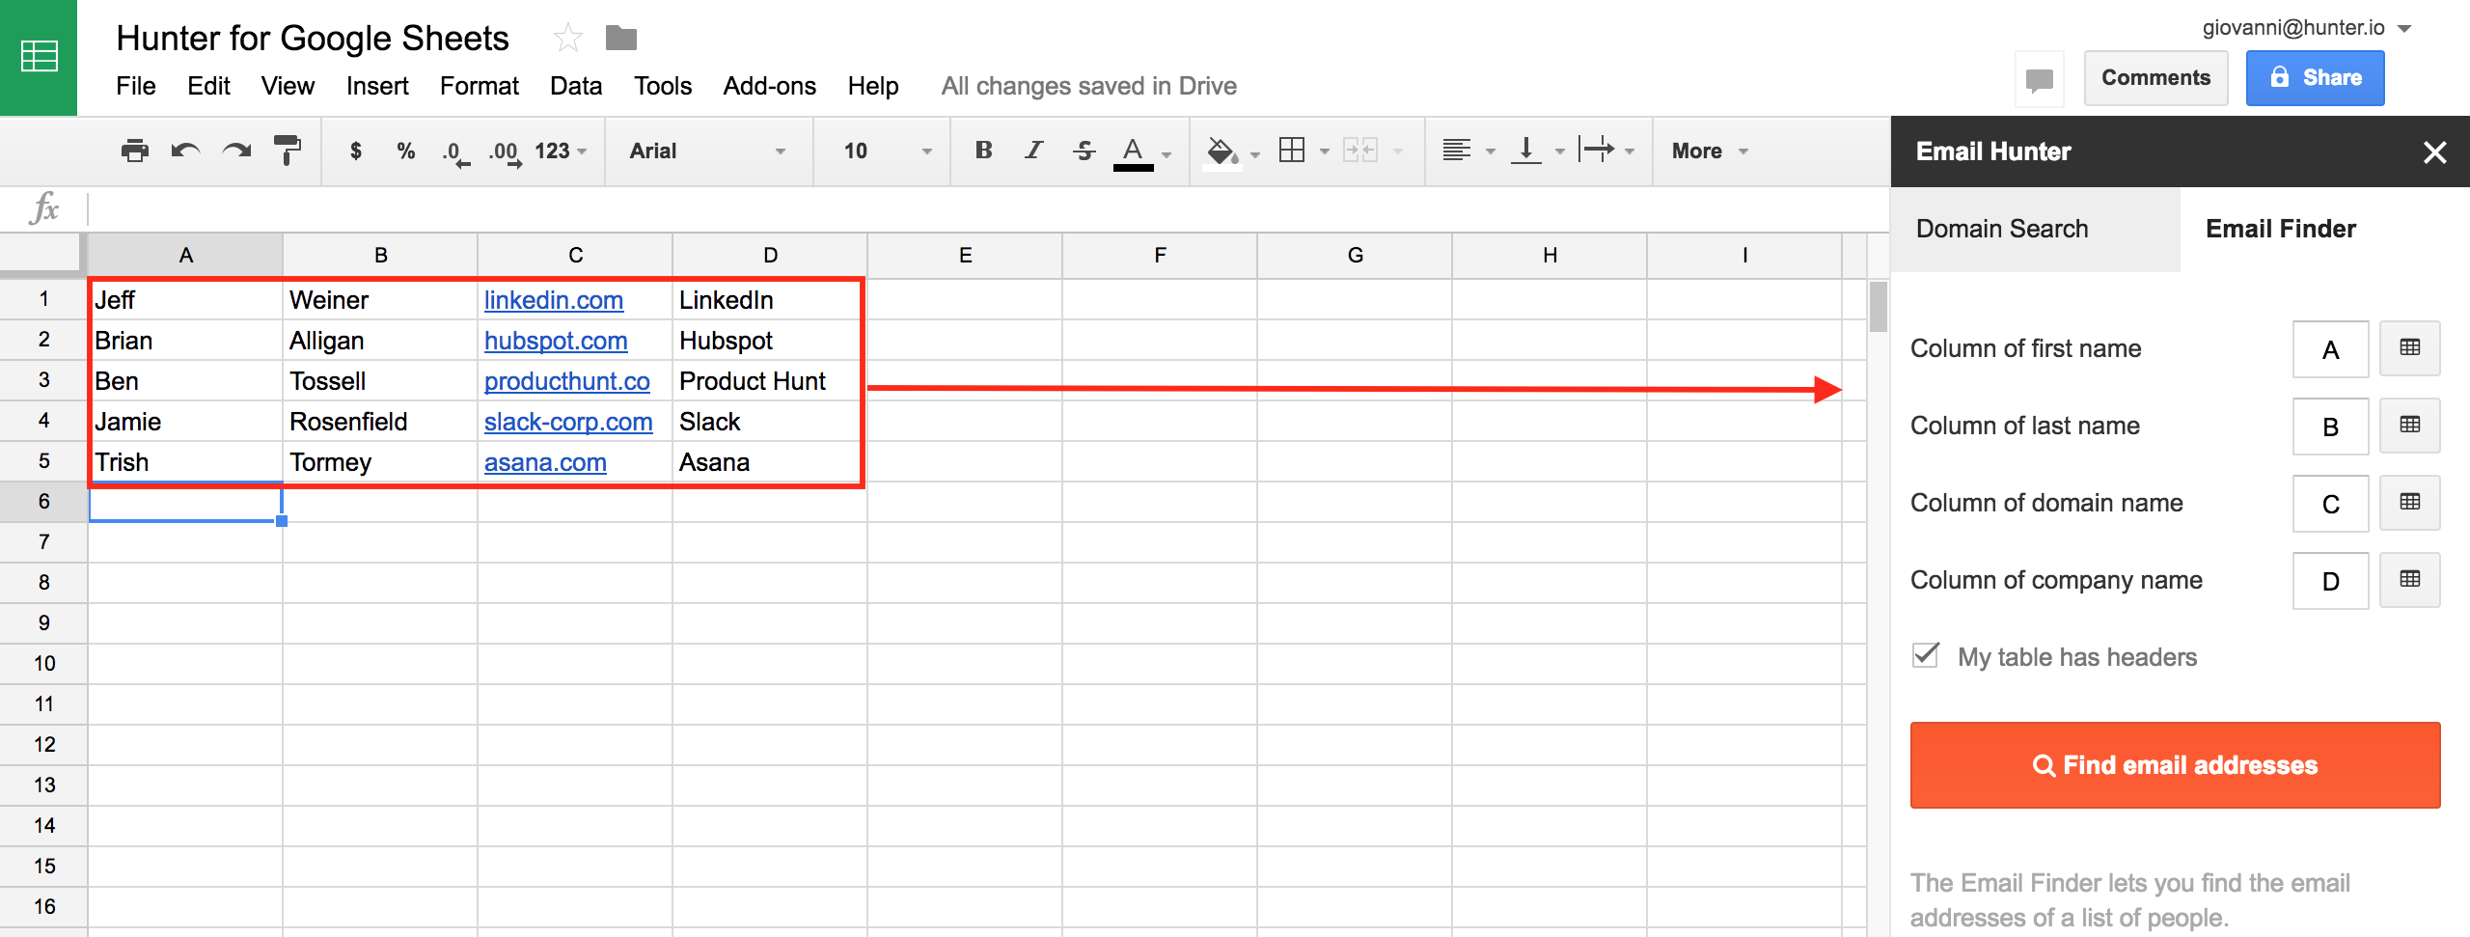
Task: Open the move to folder icon
Action: (621, 39)
